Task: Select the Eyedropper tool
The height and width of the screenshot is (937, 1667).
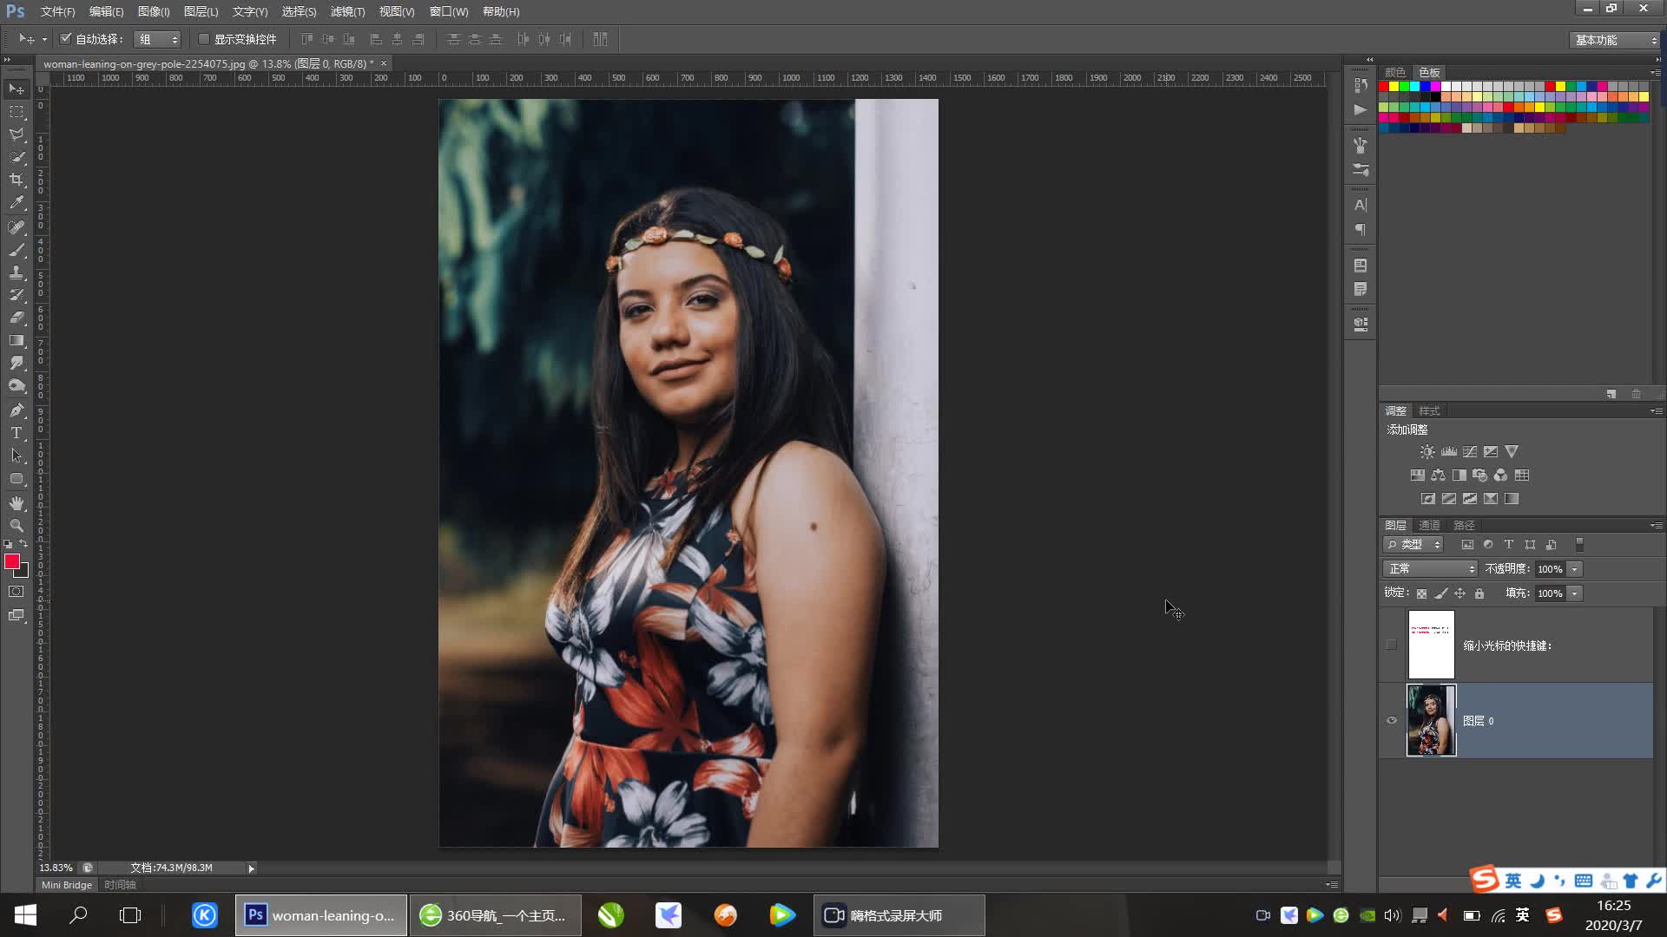Action: [16, 203]
